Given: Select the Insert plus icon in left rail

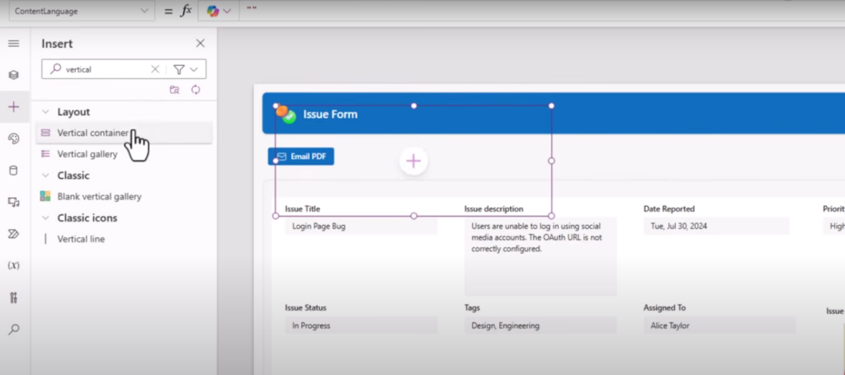Looking at the screenshot, I should [x=13, y=106].
